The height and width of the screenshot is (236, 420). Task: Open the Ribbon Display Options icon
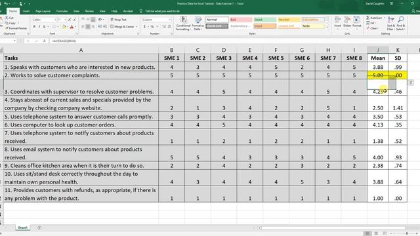[391, 4]
